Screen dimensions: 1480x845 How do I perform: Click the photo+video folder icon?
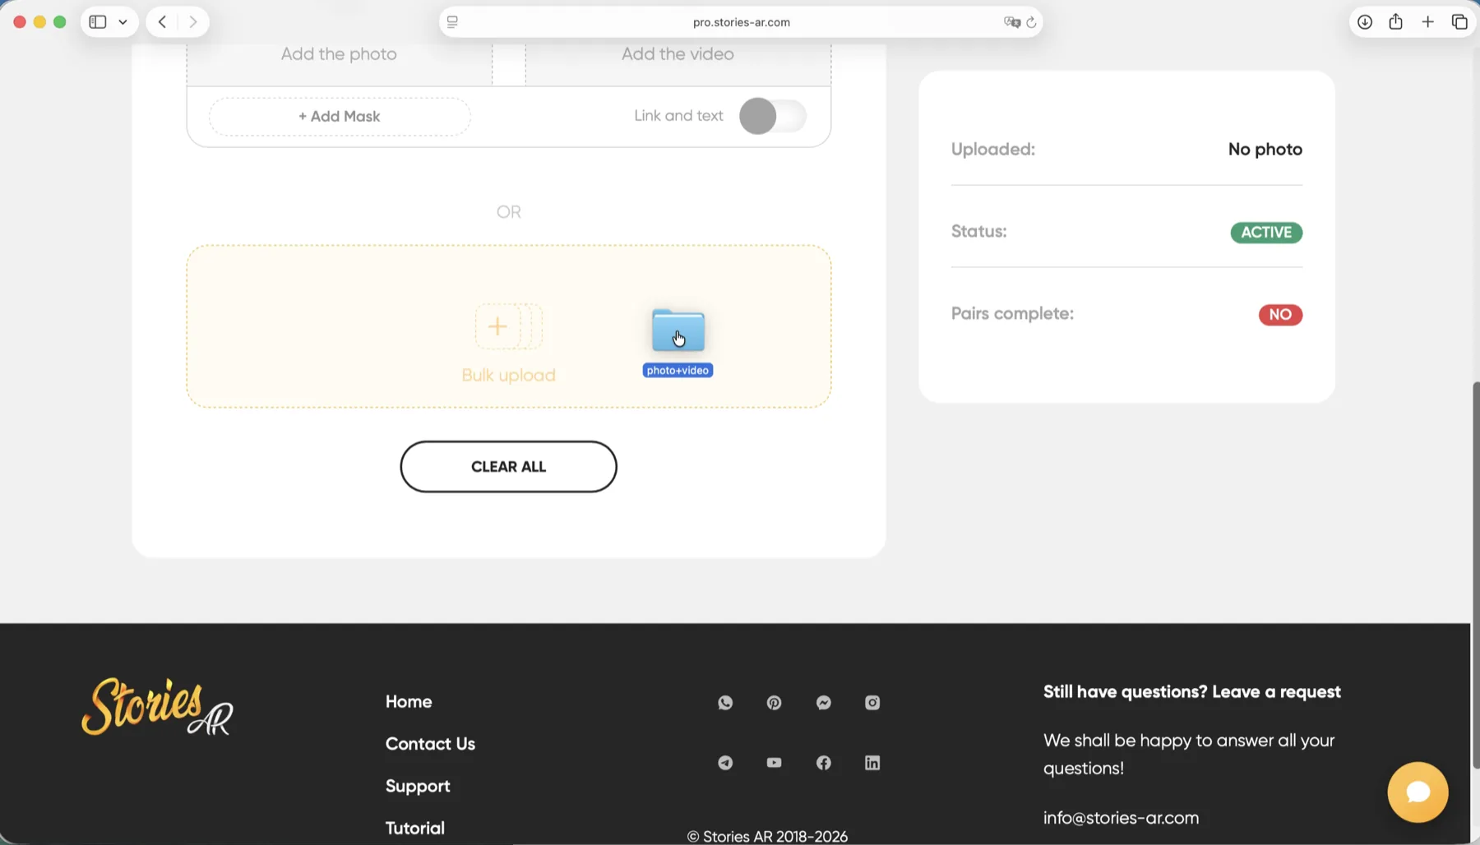point(678,330)
